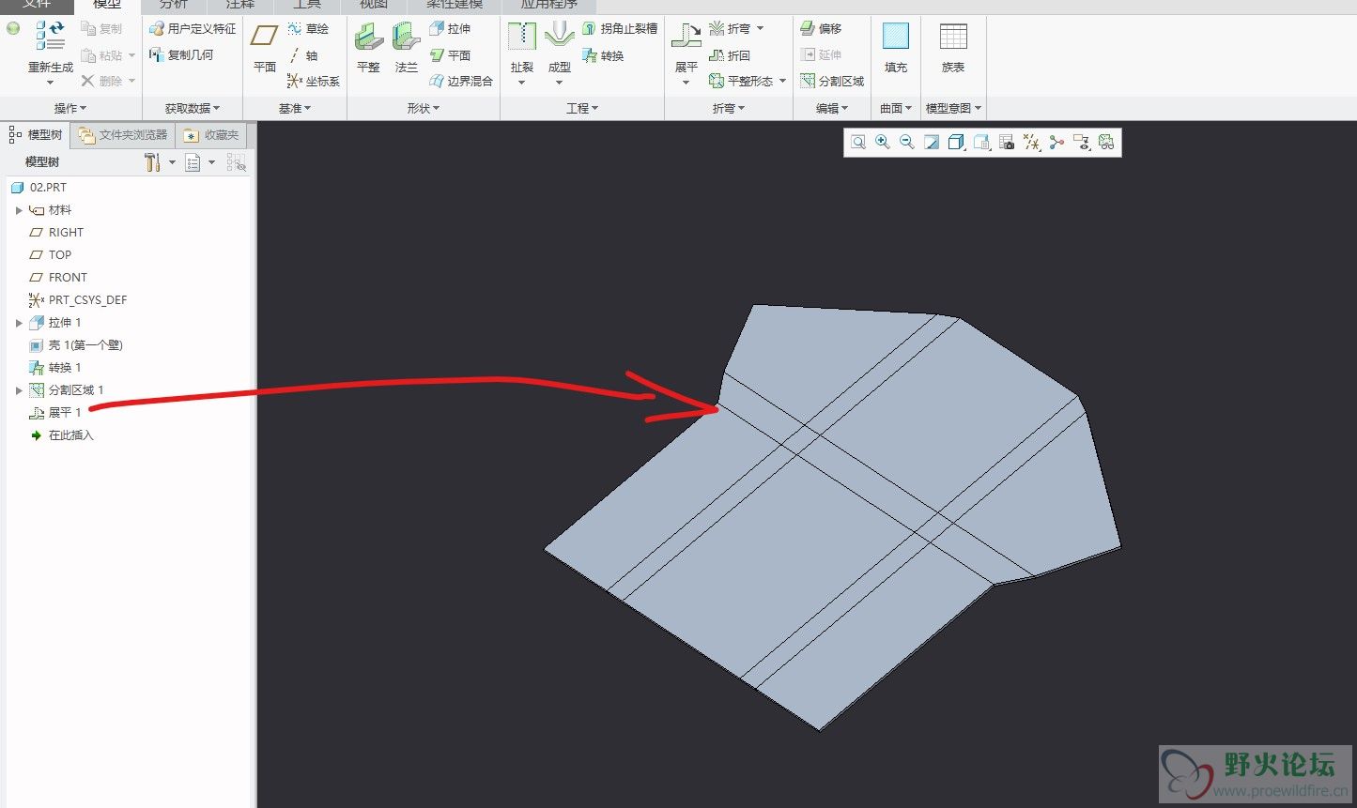Open the 族表 family table
Viewport: 1357px width, 808px height.
click(x=953, y=47)
